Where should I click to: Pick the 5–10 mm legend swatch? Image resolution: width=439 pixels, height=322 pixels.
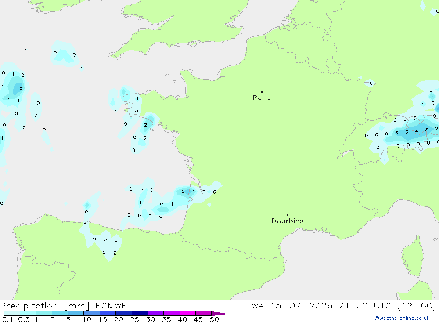[x=76, y=313]
